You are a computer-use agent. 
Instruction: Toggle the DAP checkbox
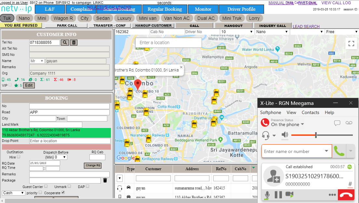pos(87,186)
